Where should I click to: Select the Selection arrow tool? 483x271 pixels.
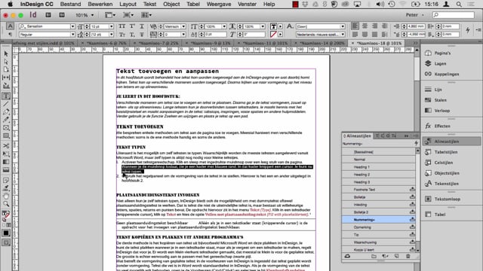[x=6, y=53]
